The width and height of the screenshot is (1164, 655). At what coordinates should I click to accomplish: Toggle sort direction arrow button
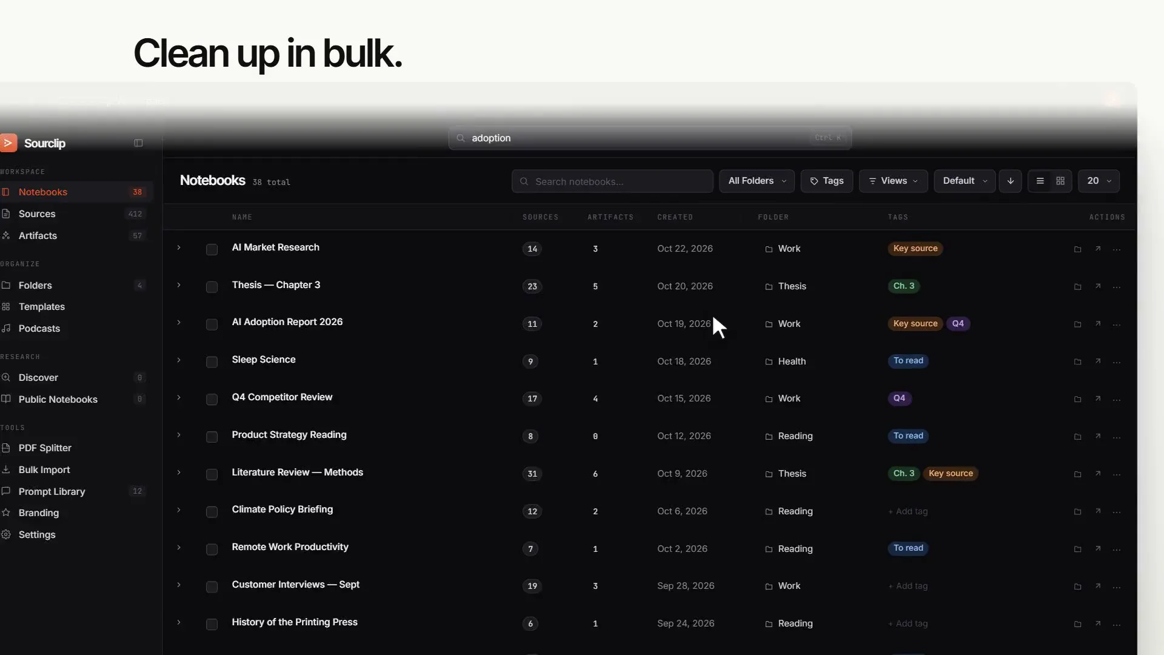pos(1011,181)
